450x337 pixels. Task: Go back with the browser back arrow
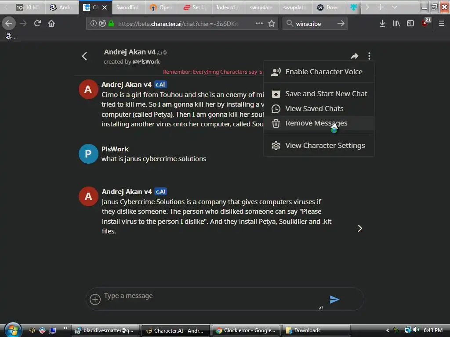(9, 23)
